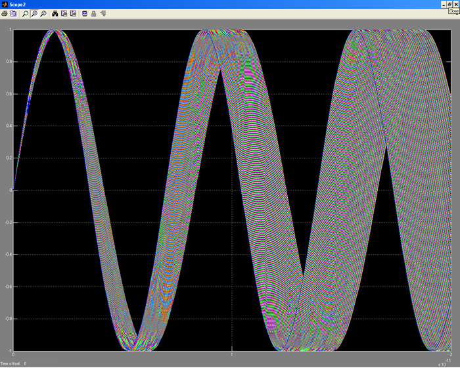Click the Scope2 title bar text
The height and width of the screenshot is (368, 460).
[x=17, y=4]
